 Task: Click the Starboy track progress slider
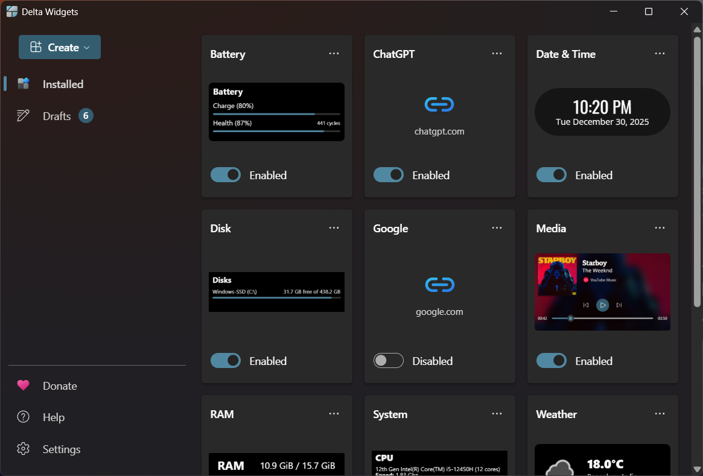point(602,318)
